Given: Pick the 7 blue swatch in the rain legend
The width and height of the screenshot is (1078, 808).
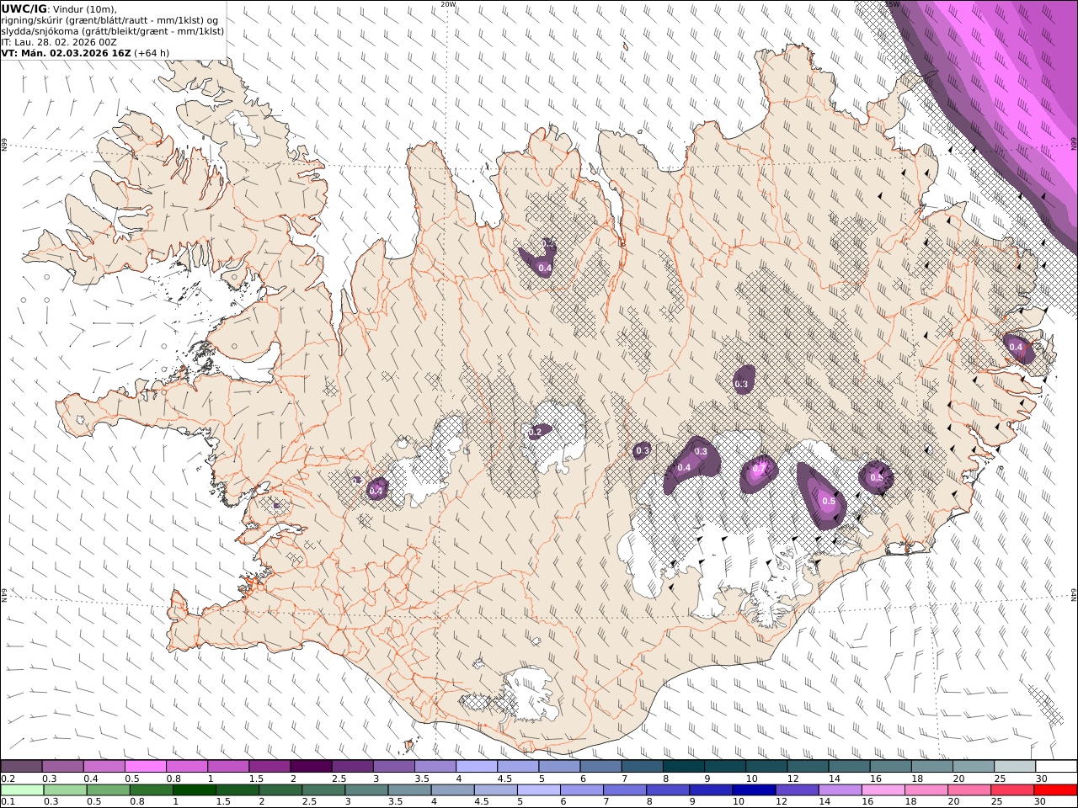Looking at the screenshot, I should point(625,790).
